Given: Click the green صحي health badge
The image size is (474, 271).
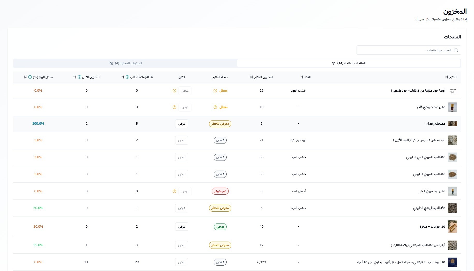Looking at the screenshot, I should [x=220, y=227].
